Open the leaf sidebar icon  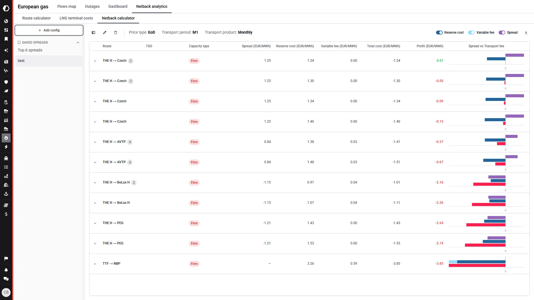(6, 91)
